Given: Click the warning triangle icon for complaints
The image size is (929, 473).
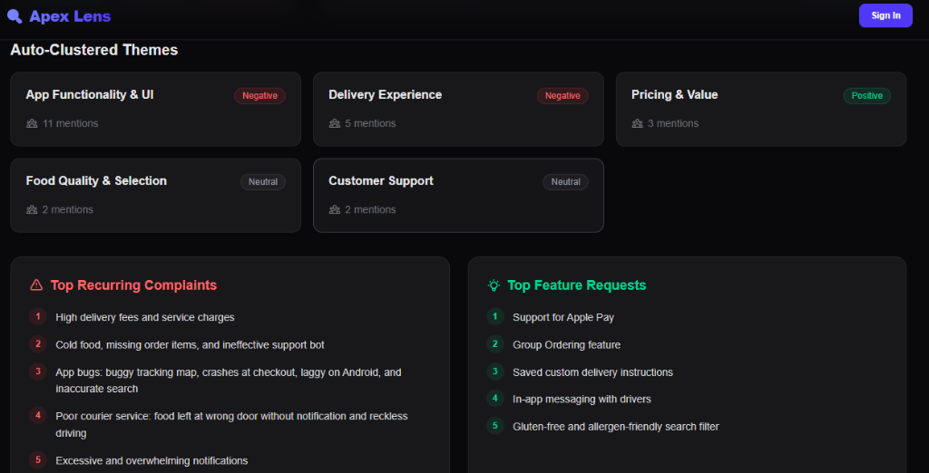Looking at the screenshot, I should (36, 285).
